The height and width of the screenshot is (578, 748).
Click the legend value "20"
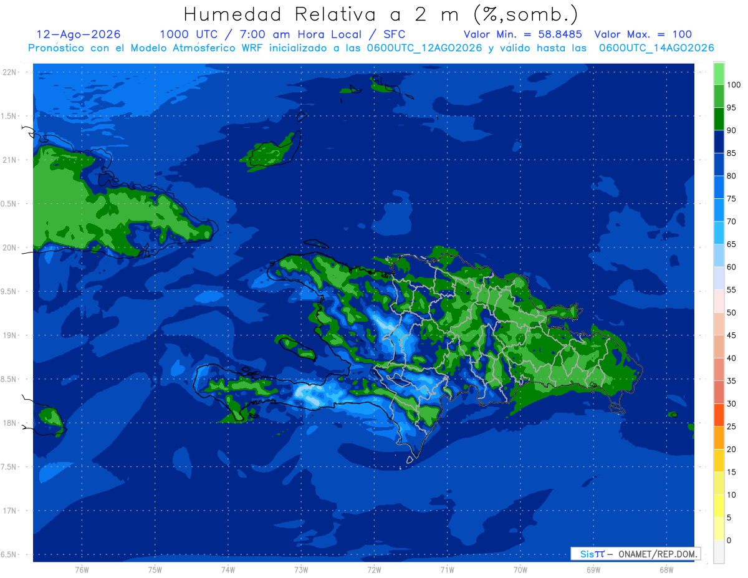pos(731,449)
